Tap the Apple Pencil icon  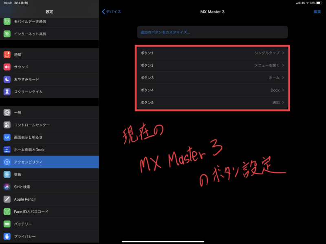coord(7,199)
